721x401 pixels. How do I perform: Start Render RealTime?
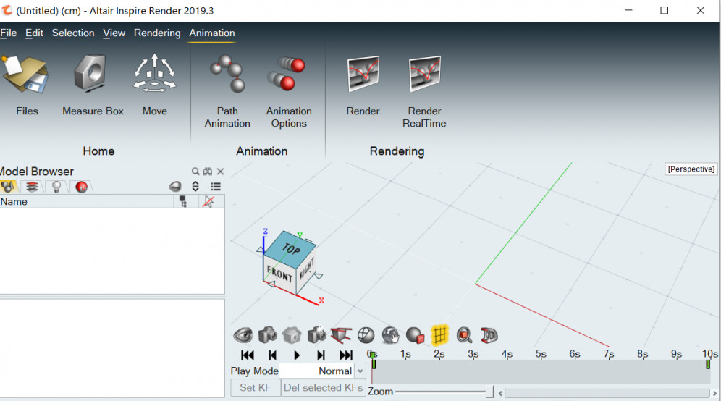pos(425,74)
